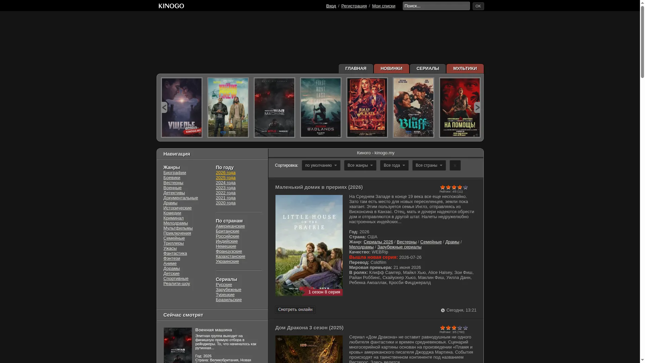This screenshot has height=363, width=645.
Task: Open The Bluff poster
Action: pos(414,108)
